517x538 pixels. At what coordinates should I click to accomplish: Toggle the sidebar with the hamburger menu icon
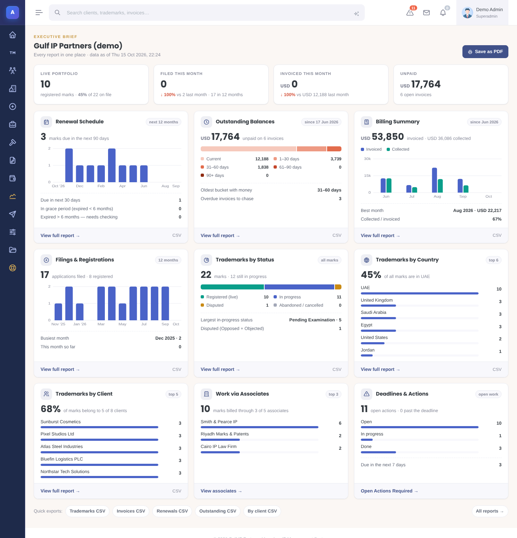point(39,13)
